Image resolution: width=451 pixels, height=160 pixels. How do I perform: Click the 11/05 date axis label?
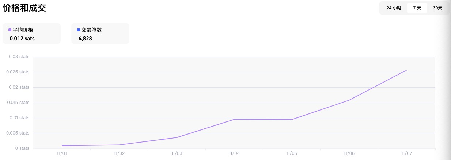click(292, 153)
